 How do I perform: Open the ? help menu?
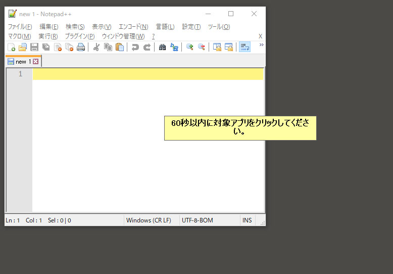point(153,36)
